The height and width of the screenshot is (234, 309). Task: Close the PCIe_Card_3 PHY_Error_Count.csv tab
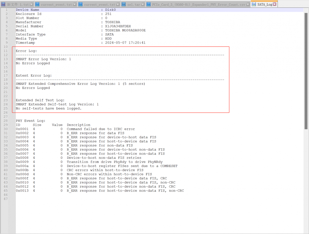click(248, 5)
